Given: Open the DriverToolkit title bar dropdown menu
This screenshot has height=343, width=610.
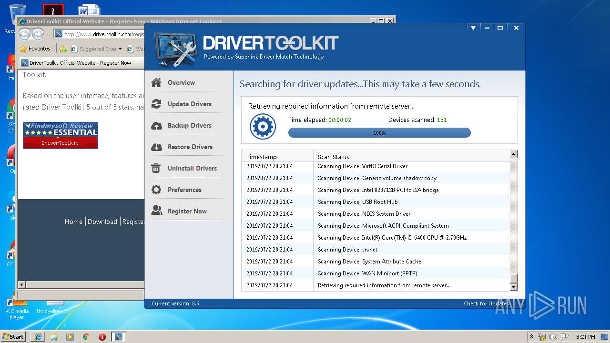Looking at the screenshot, I should click(x=473, y=28).
